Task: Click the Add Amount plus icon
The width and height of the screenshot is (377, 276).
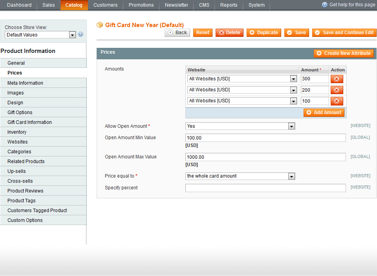Action: coord(310,113)
